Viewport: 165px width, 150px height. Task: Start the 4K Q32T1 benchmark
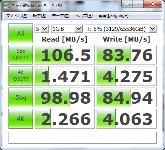click(21, 76)
